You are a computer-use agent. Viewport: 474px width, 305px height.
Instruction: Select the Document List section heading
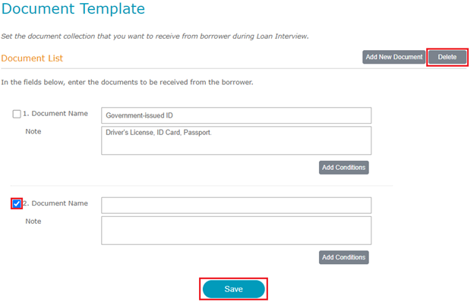[32, 58]
